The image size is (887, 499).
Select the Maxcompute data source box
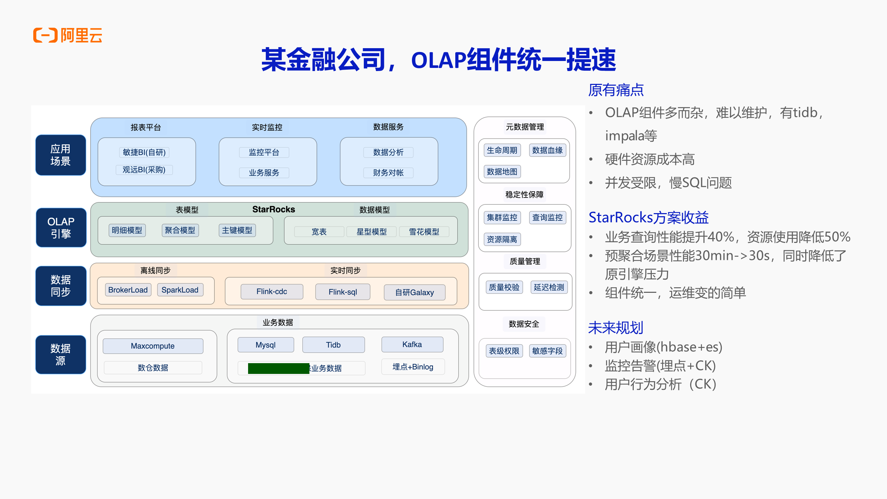153,346
